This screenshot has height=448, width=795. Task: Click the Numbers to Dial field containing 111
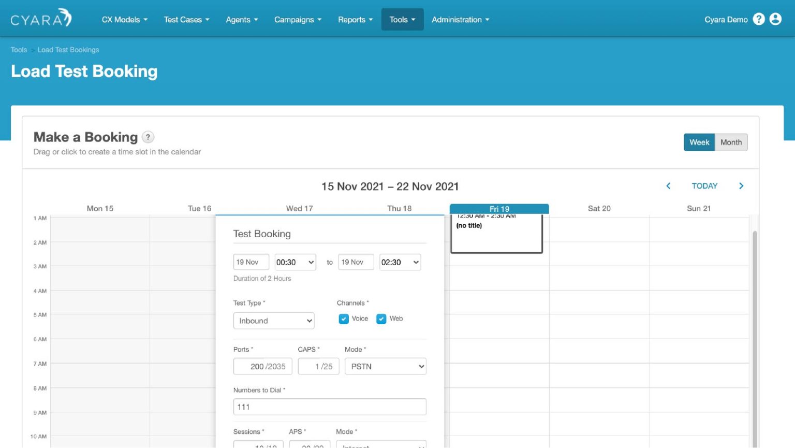coord(330,407)
